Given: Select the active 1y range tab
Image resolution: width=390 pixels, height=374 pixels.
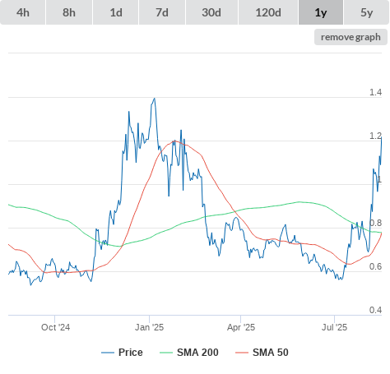Looking at the screenshot, I should tap(321, 12).
